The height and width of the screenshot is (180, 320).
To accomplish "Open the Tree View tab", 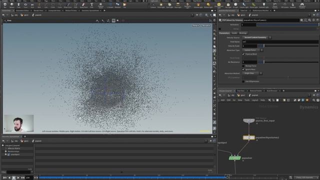I will point(240,91).
